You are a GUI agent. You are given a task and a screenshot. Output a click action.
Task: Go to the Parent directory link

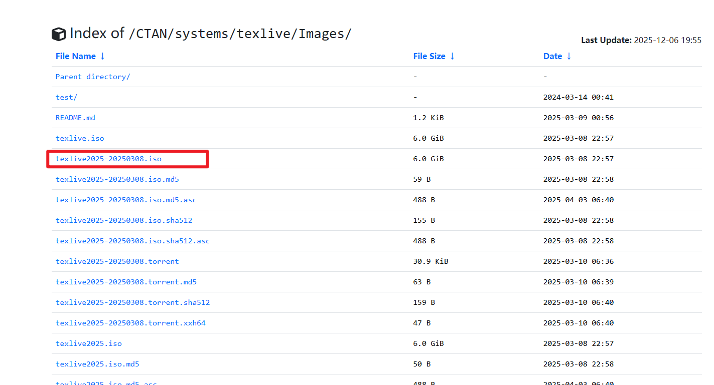pos(92,77)
